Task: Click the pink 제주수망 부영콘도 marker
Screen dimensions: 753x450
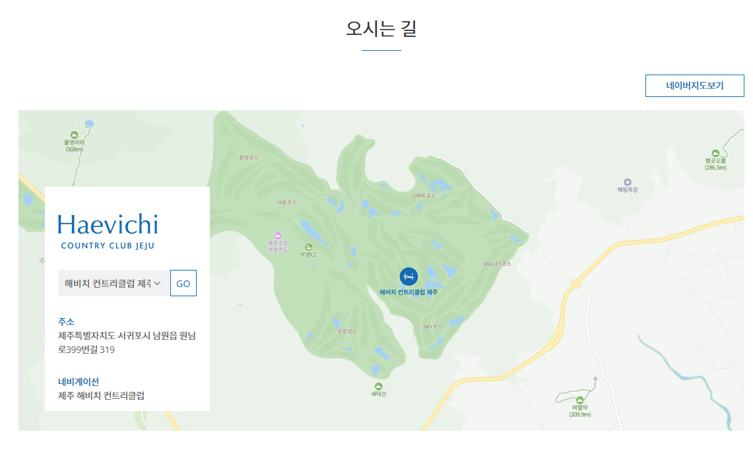Action: 278,236
